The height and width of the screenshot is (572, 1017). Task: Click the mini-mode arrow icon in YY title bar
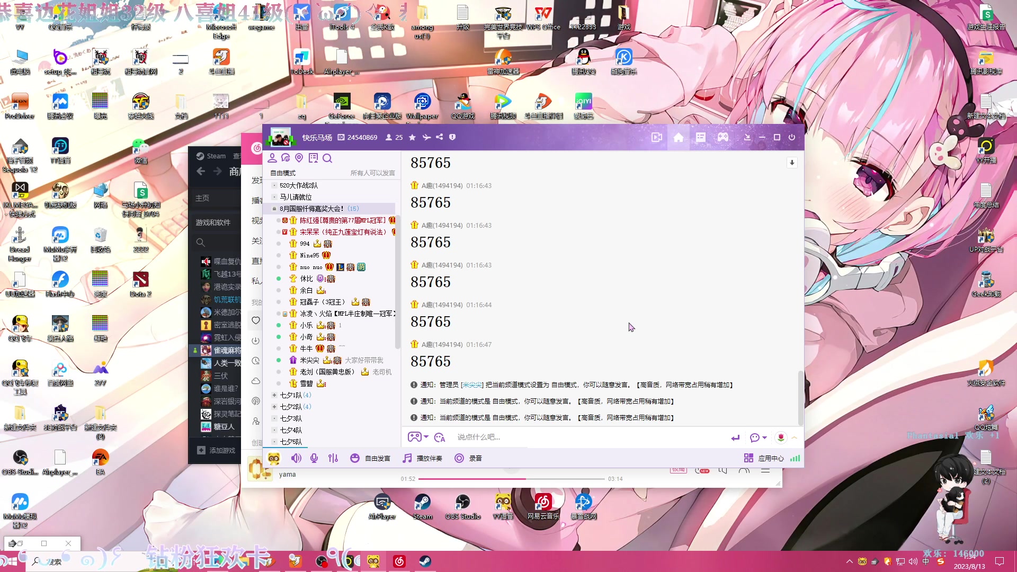tap(747, 137)
